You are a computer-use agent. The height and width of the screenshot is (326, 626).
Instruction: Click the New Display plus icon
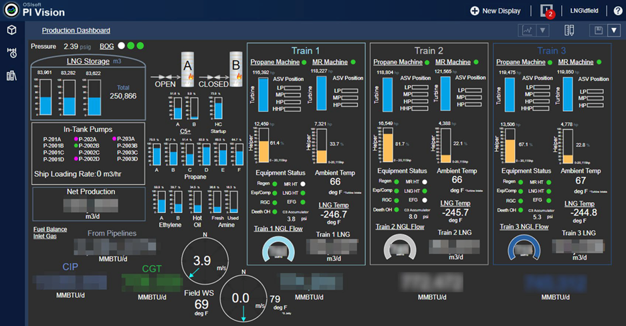click(475, 11)
